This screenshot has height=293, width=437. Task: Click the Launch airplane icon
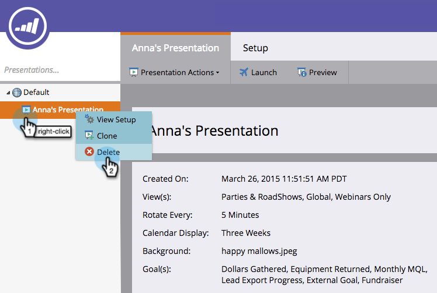click(x=244, y=72)
